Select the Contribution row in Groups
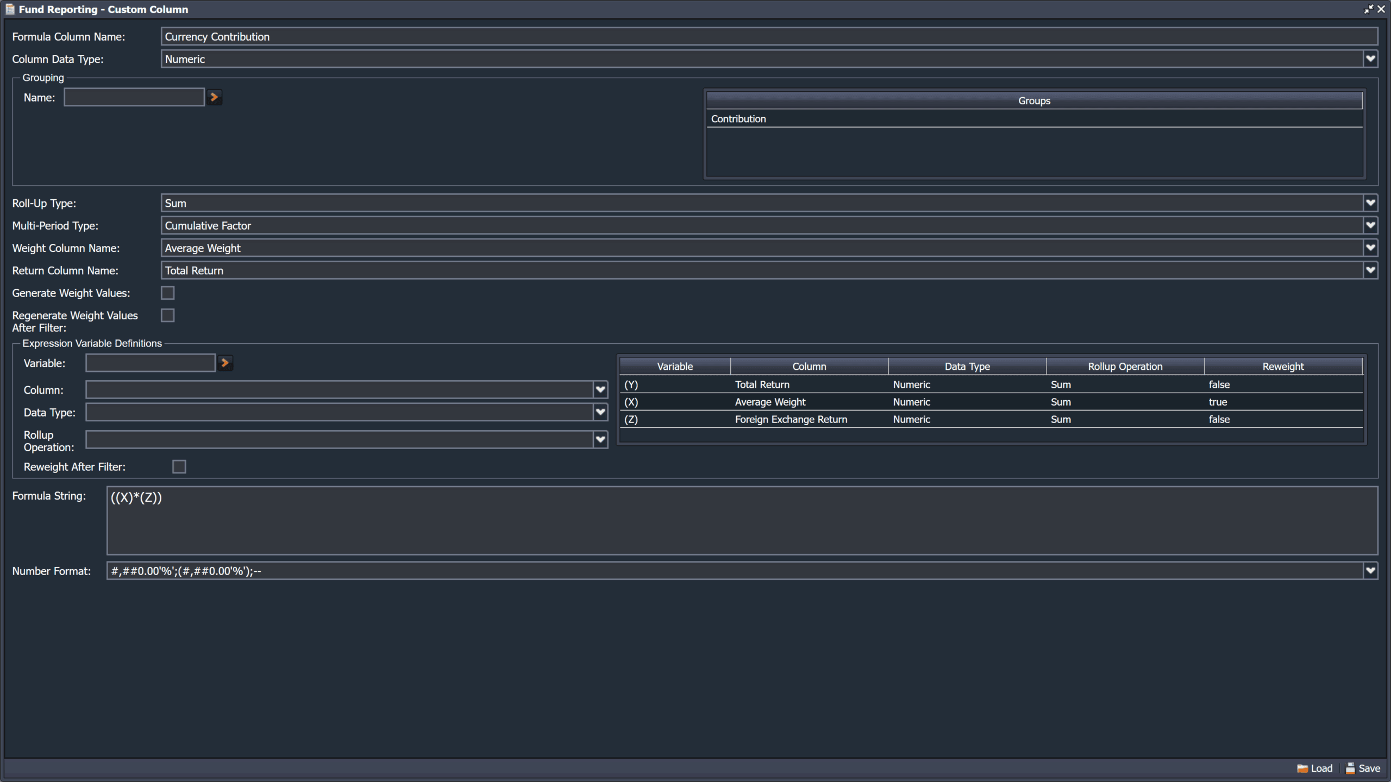The width and height of the screenshot is (1391, 782). point(1035,119)
